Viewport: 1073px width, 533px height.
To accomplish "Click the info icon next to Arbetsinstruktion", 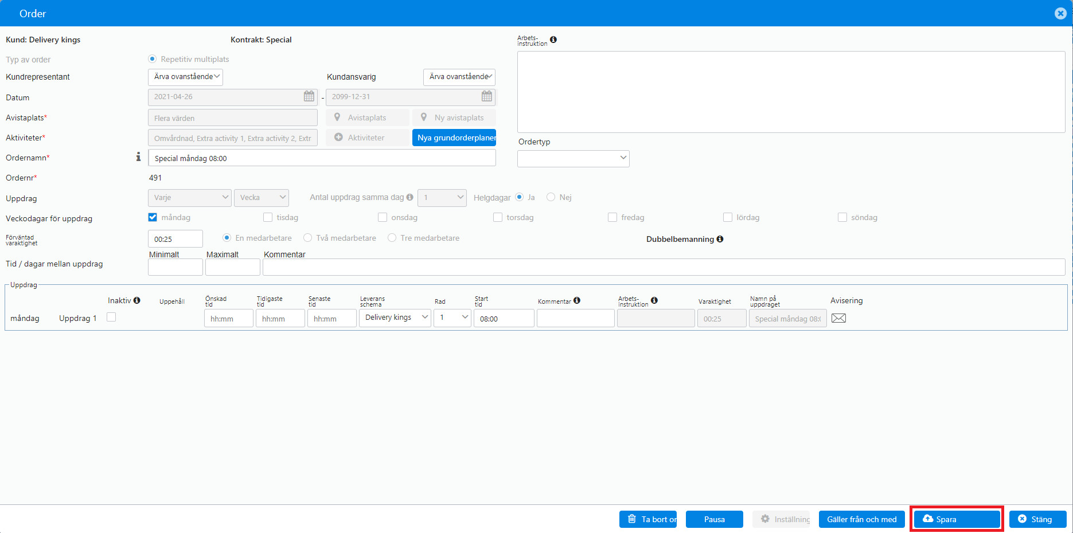I will pos(553,40).
